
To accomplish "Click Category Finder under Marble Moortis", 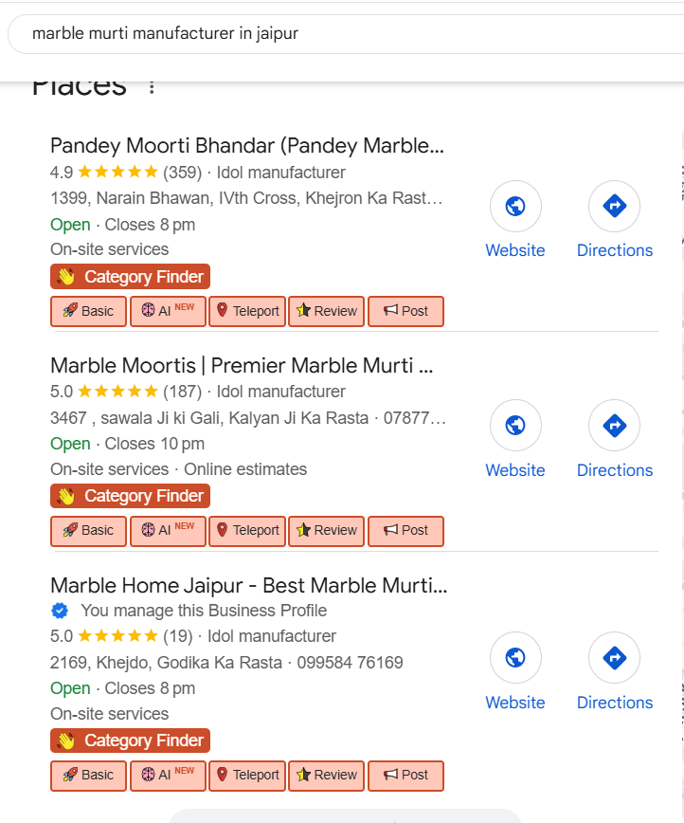I will click(130, 496).
